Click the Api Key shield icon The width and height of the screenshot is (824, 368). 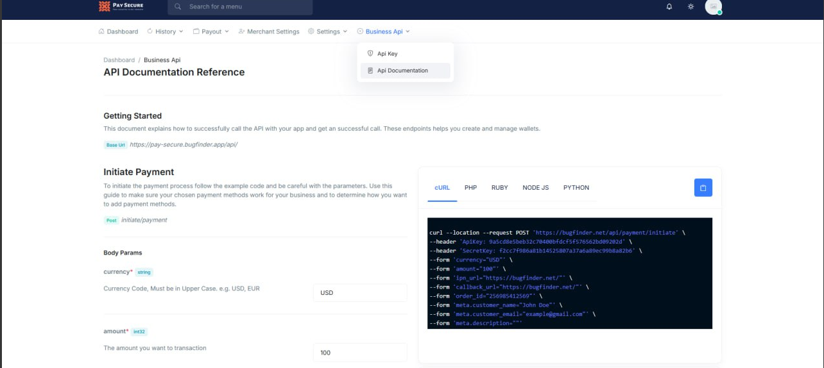pos(370,54)
